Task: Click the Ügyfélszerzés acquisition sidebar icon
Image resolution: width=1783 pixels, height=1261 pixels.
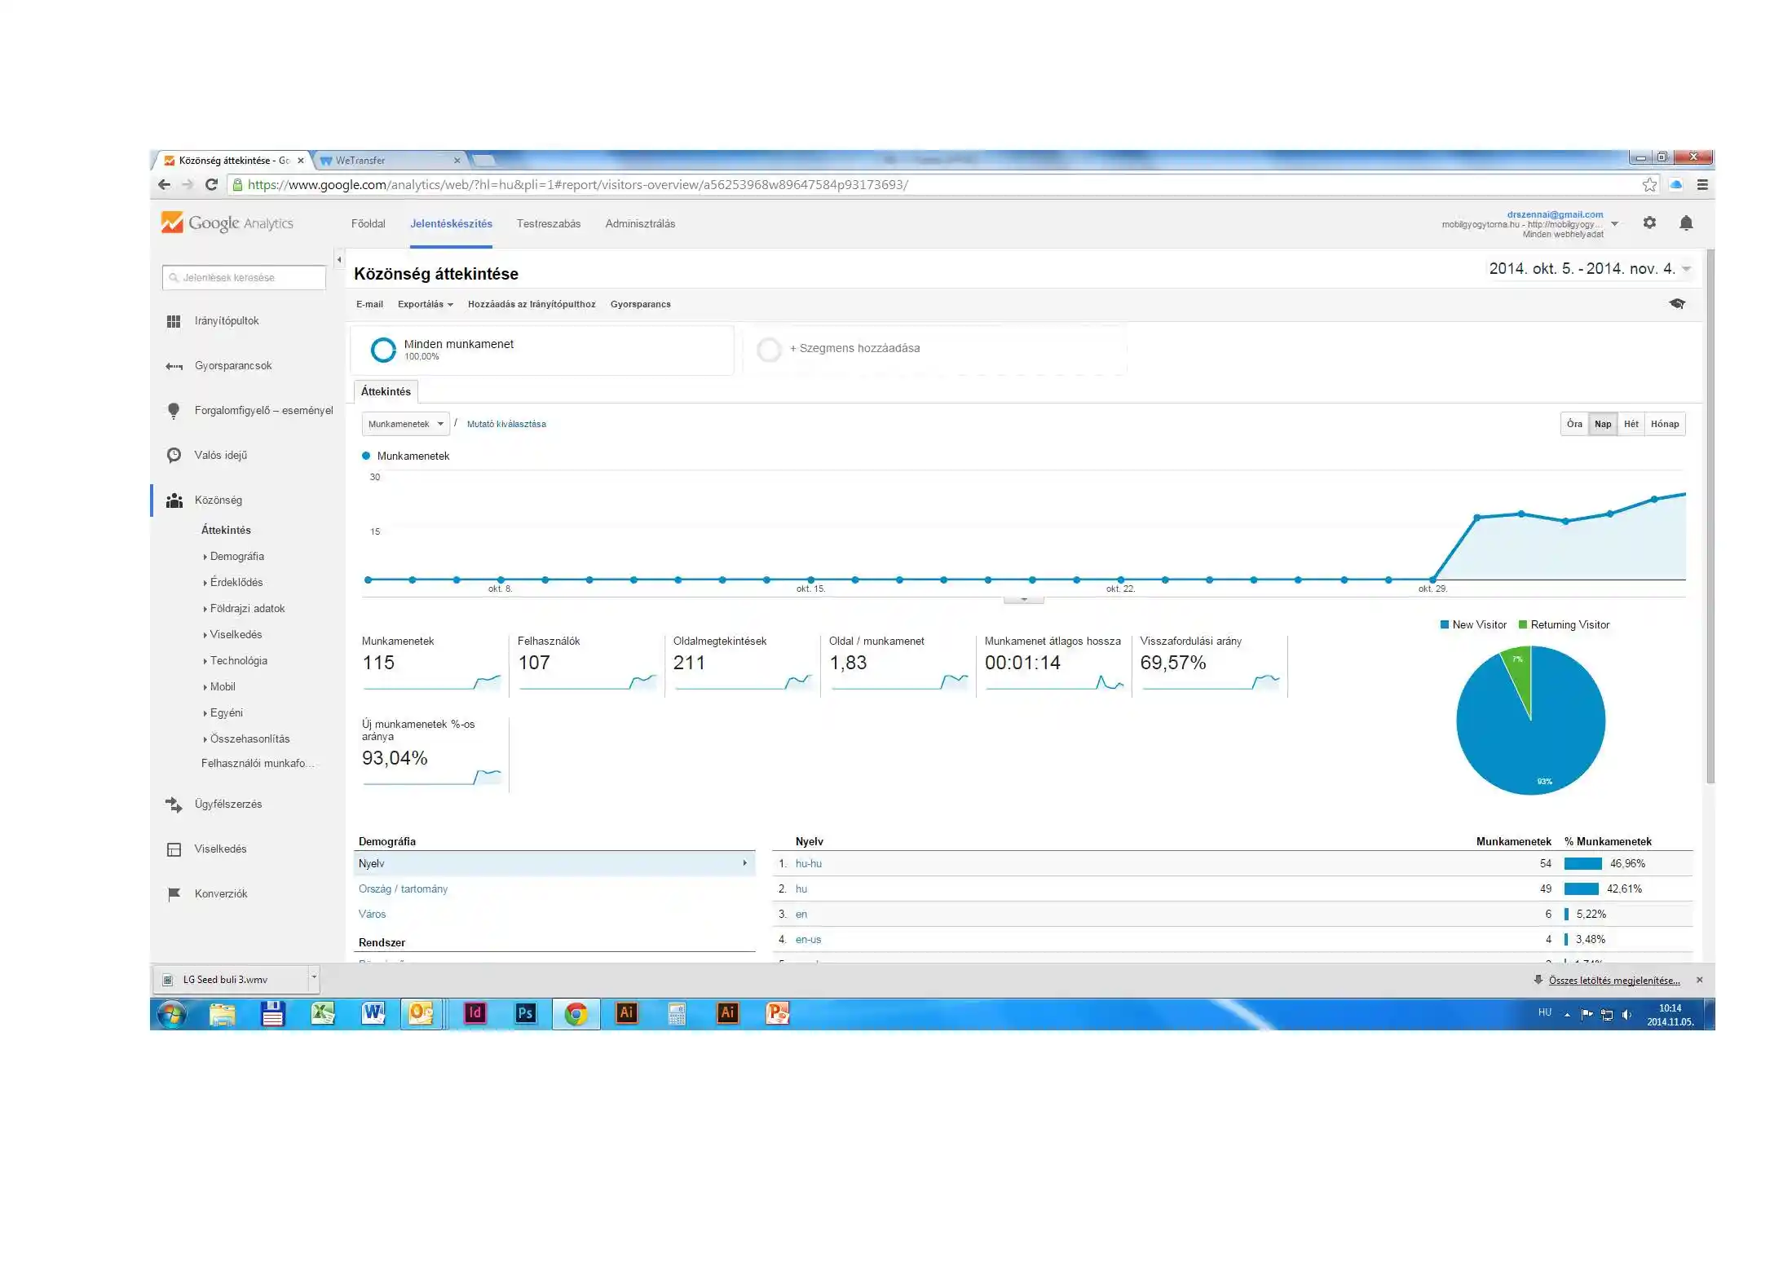Action: coord(174,805)
